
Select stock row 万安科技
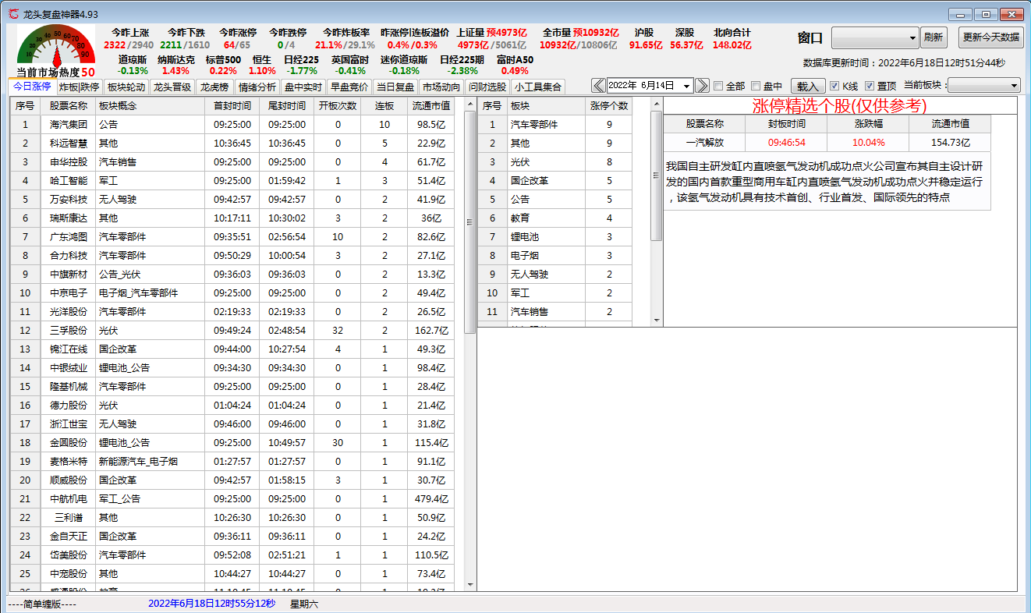232,199
